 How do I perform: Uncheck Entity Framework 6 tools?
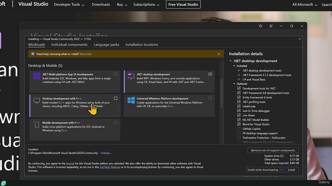pyautogui.click(x=239, y=97)
